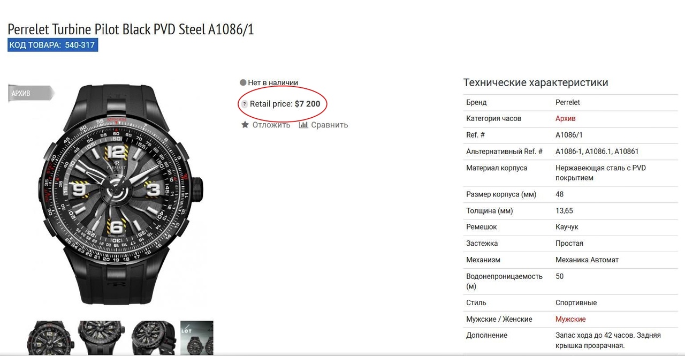Click the gray availability dot by Нет в наличии
This screenshot has width=685, height=356.
243,83
